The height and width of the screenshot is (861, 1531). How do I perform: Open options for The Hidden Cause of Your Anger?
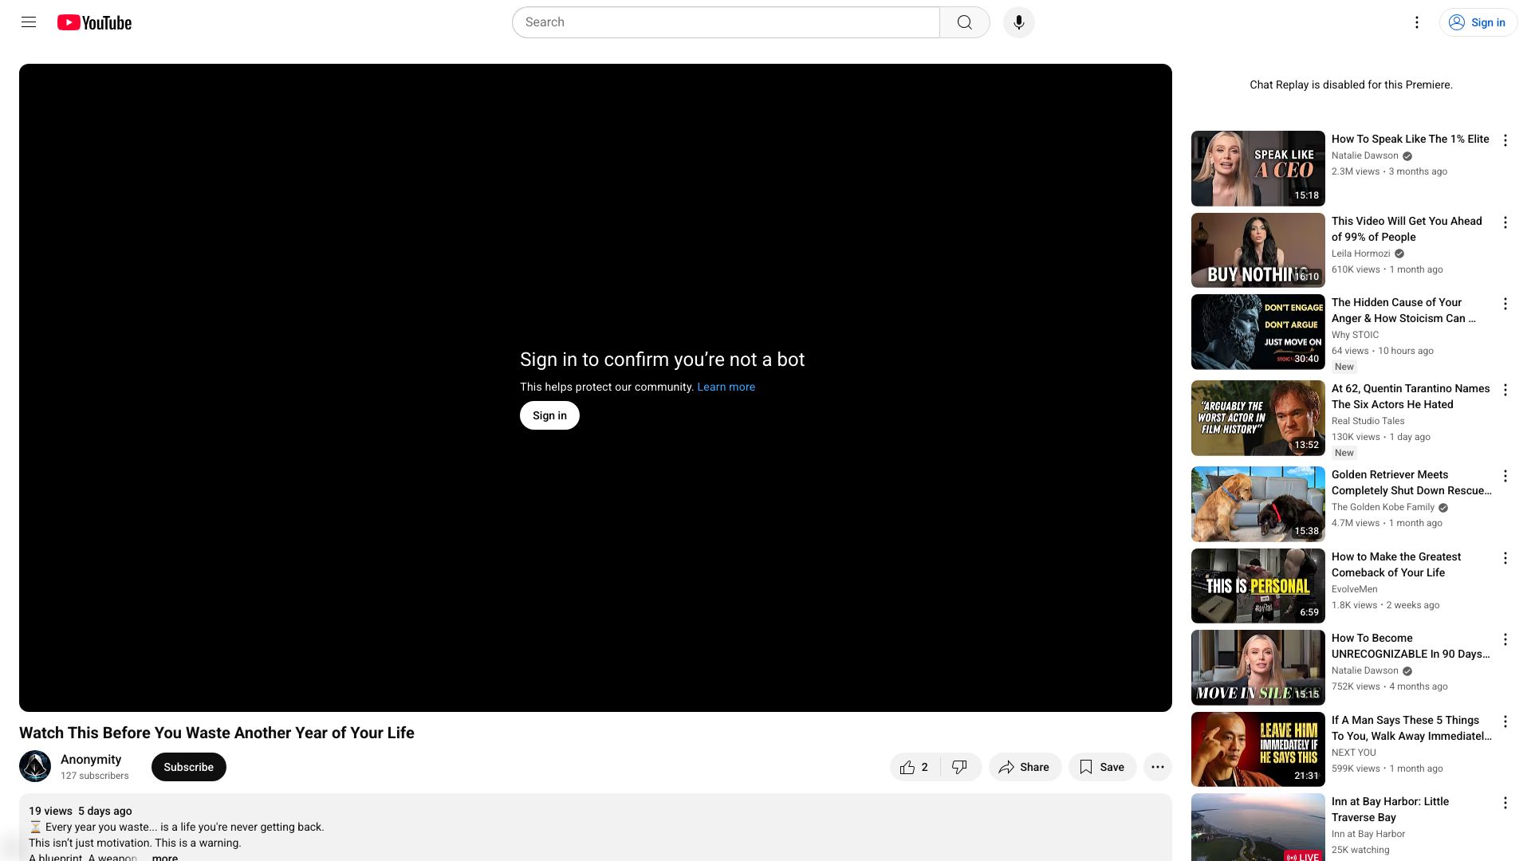[1505, 304]
